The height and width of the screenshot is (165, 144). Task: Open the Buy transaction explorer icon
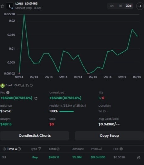[x=139, y=157]
